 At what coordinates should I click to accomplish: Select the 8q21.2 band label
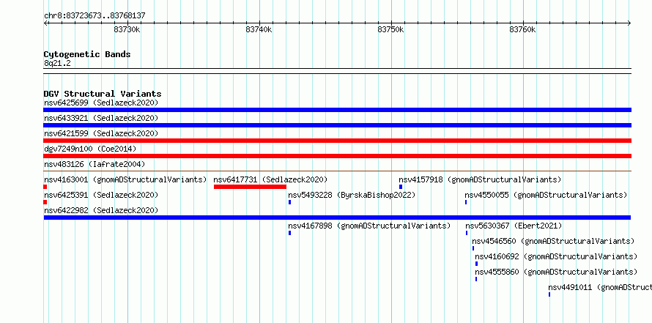(57, 63)
